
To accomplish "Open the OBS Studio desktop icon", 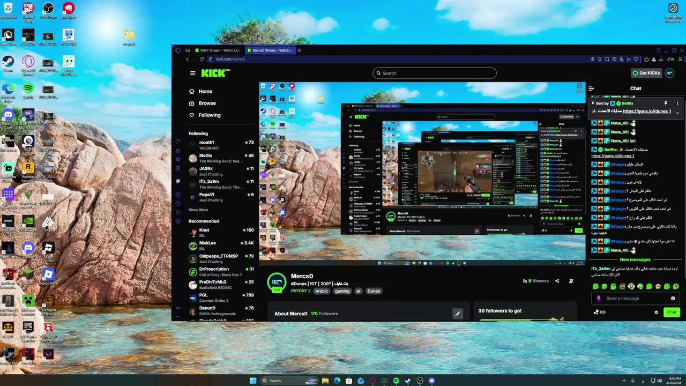I will click(48, 10).
